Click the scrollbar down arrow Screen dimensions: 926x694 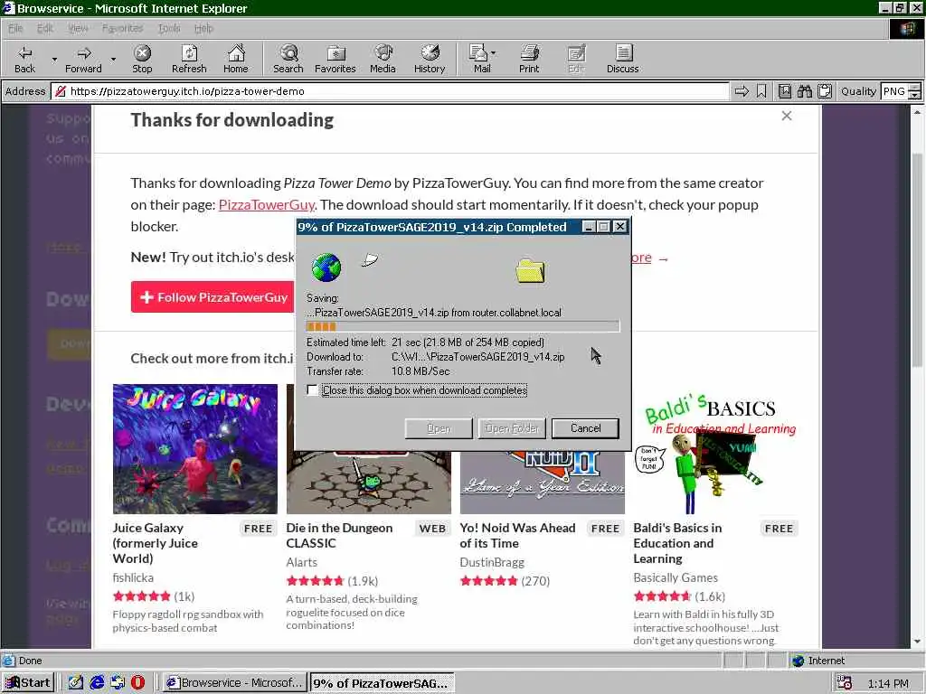(917, 642)
